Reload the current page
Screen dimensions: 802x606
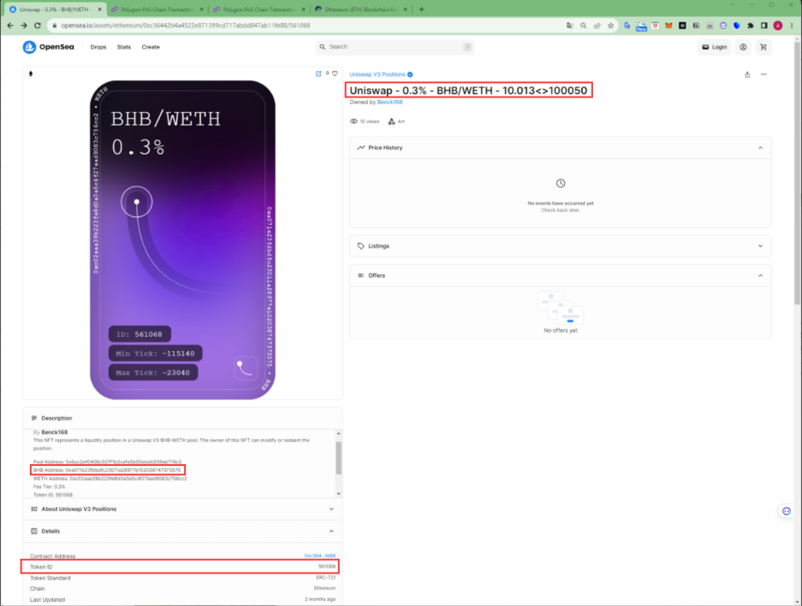(x=38, y=26)
